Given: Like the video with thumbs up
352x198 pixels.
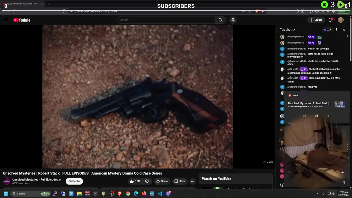Looking at the screenshot, I should [135, 181].
